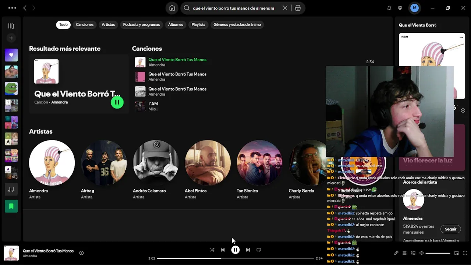The height and width of the screenshot is (265, 471).
Task: Select the Canciones filter chip
Action: 85,25
